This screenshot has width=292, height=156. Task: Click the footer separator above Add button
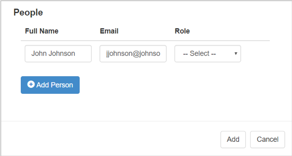click(145, 121)
